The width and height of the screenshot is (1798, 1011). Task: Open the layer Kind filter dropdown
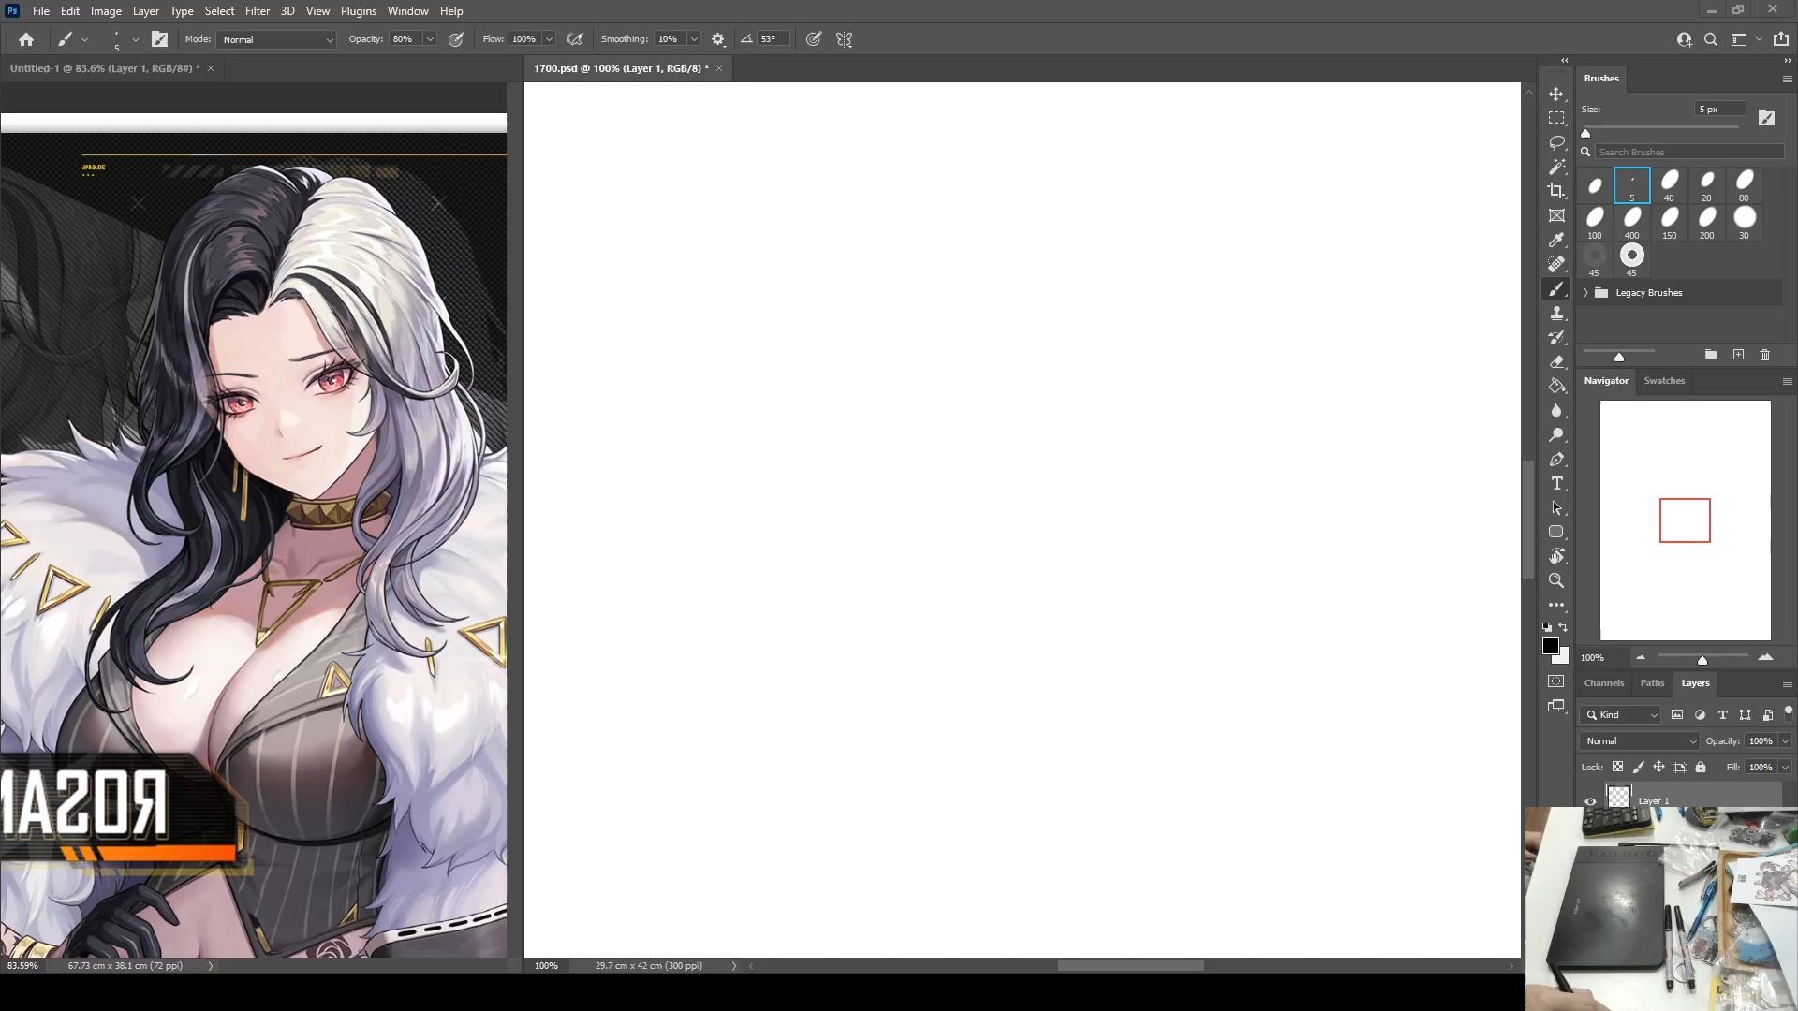coord(1621,714)
